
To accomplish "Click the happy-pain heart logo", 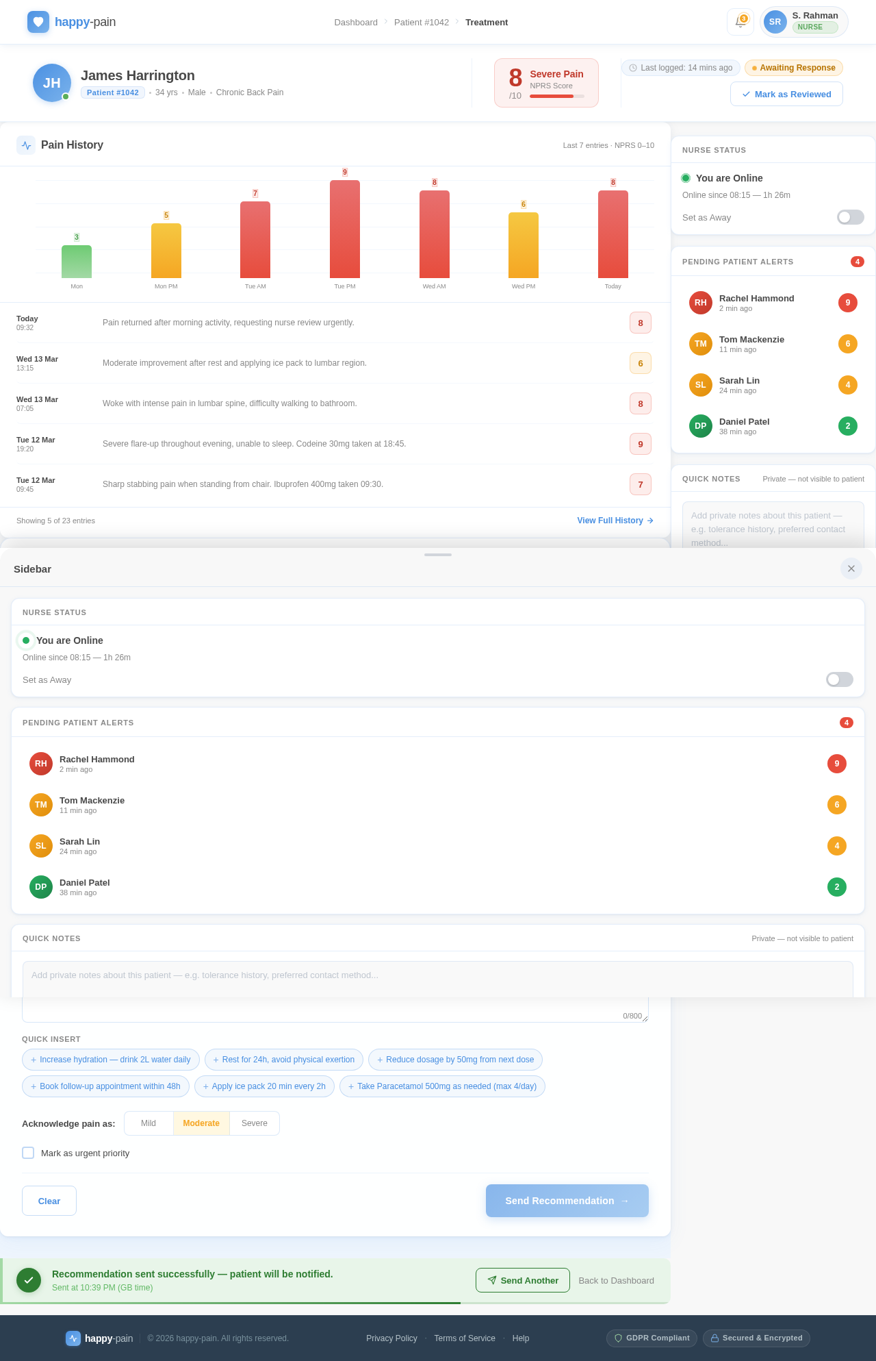I will pyautogui.click(x=38, y=22).
